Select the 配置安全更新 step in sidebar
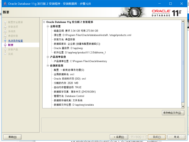The width and height of the screenshot is (189, 142). point(15,22)
